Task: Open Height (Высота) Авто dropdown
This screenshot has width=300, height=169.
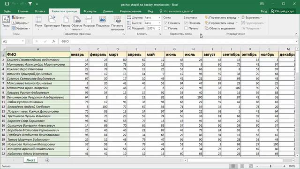Action: click(x=159, y=23)
